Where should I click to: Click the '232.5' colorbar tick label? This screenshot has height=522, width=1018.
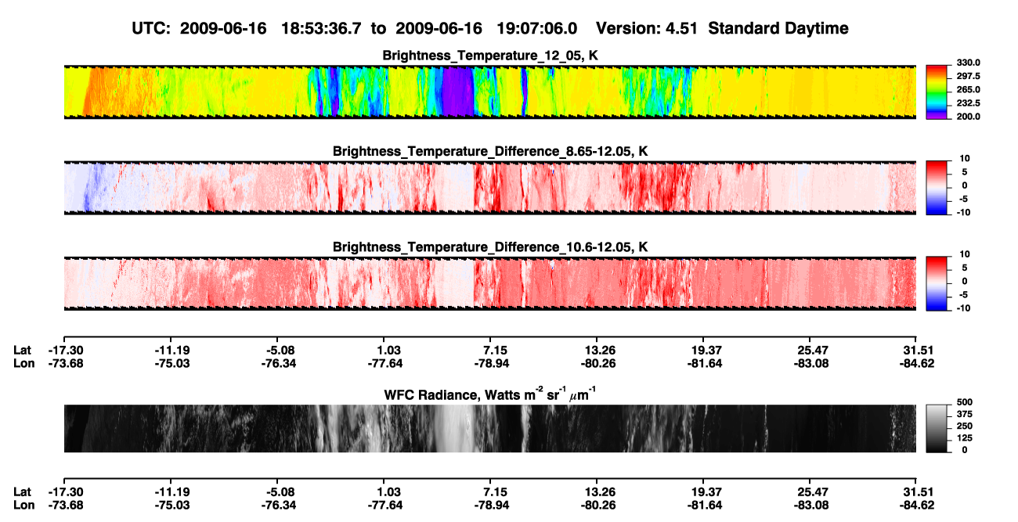click(x=967, y=103)
